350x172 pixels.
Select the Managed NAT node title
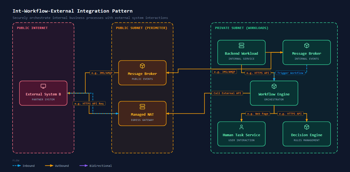142,115
